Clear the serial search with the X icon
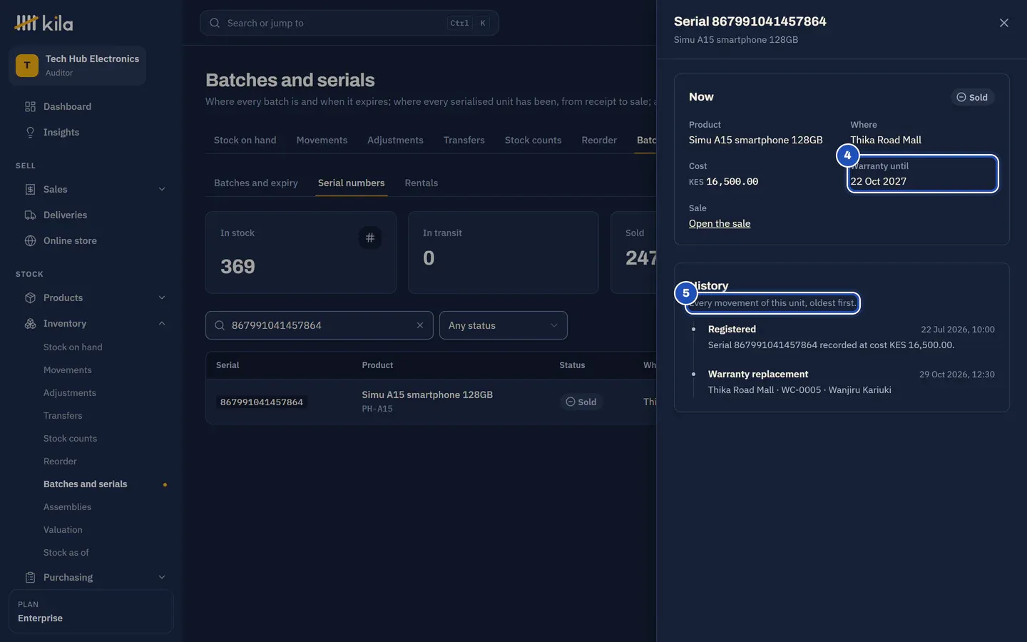1027x642 pixels. tap(420, 325)
